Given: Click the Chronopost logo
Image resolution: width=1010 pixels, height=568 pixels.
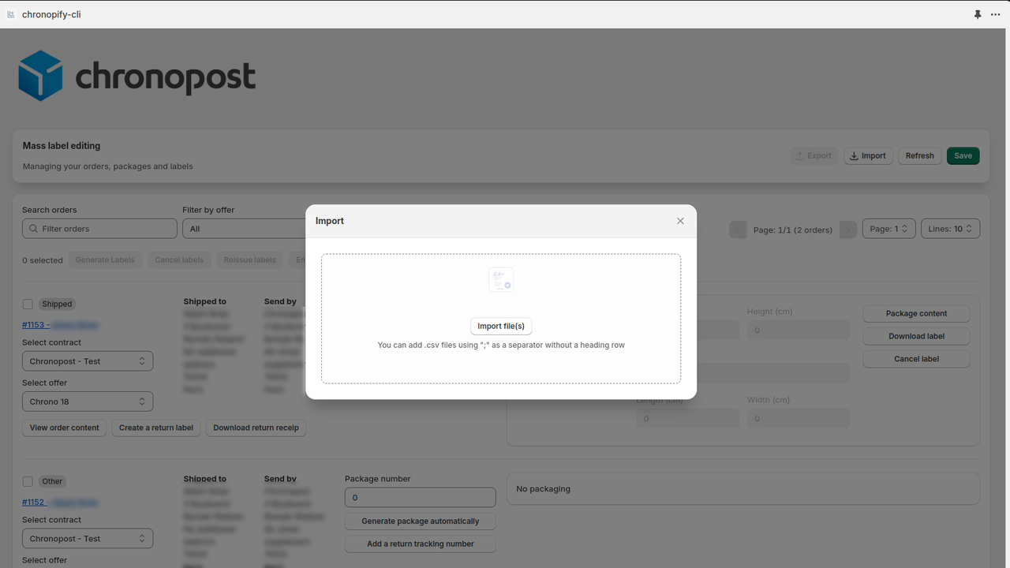Looking at the screenshot, I should pos(137,76).
